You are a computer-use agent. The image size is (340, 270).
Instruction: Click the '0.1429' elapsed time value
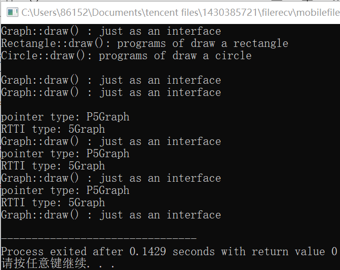click(x=148, y=251)
